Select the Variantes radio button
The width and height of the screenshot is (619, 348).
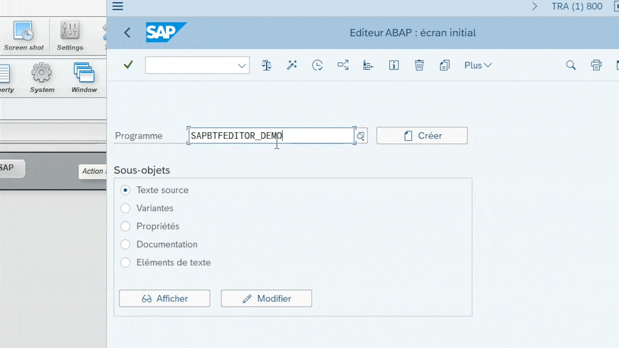(x=125, y=208)
